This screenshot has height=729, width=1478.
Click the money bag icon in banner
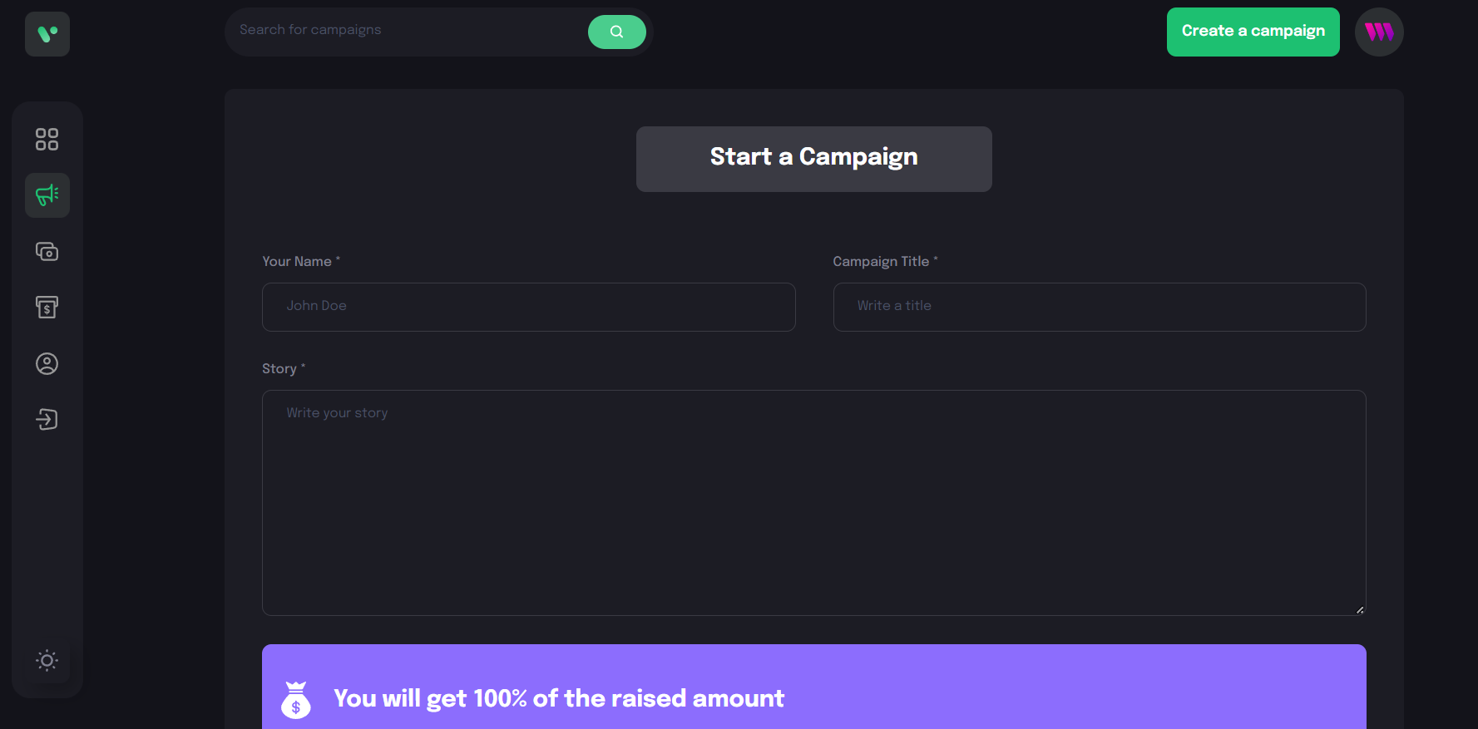(296, 700)
